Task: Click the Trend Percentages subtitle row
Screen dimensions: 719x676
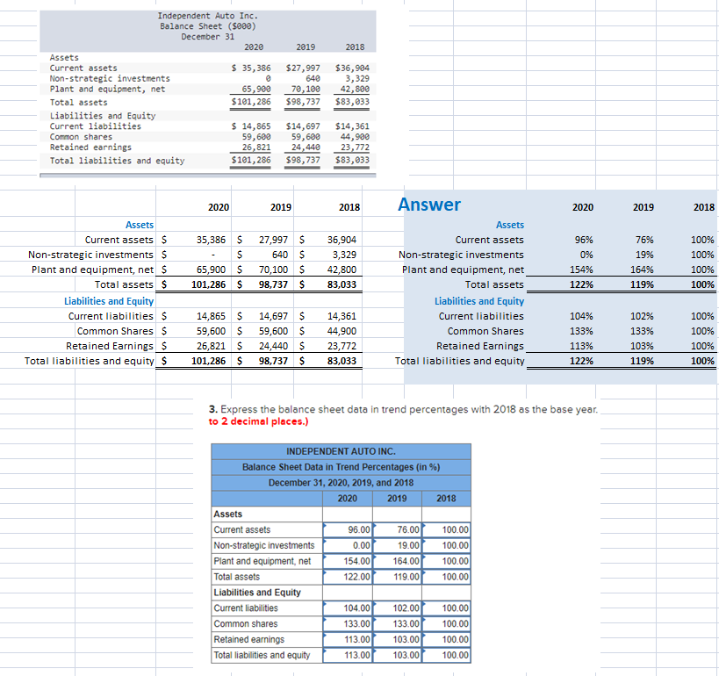Action: pos(341,466)
